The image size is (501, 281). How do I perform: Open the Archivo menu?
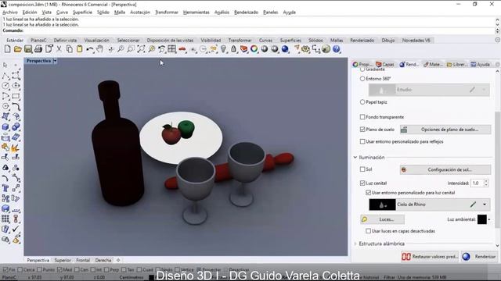[10, 12]
